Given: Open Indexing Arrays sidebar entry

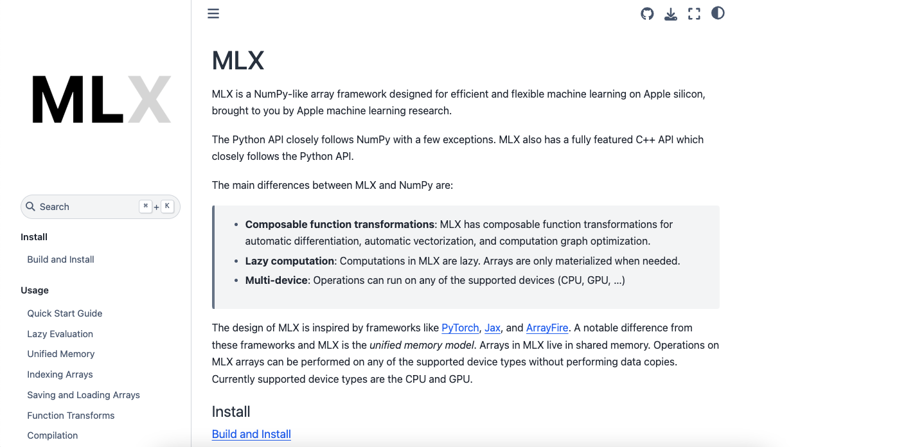Looking at the screenshot, I should coord(60,374).
